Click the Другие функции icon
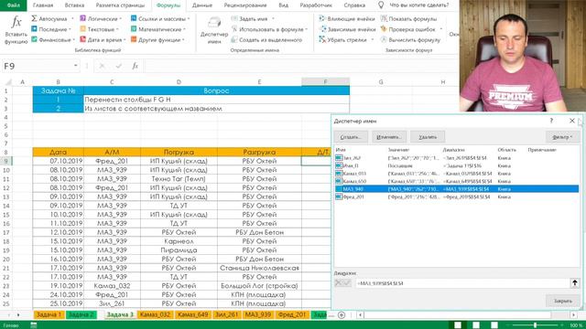586x329 pixels. [134, 39]
